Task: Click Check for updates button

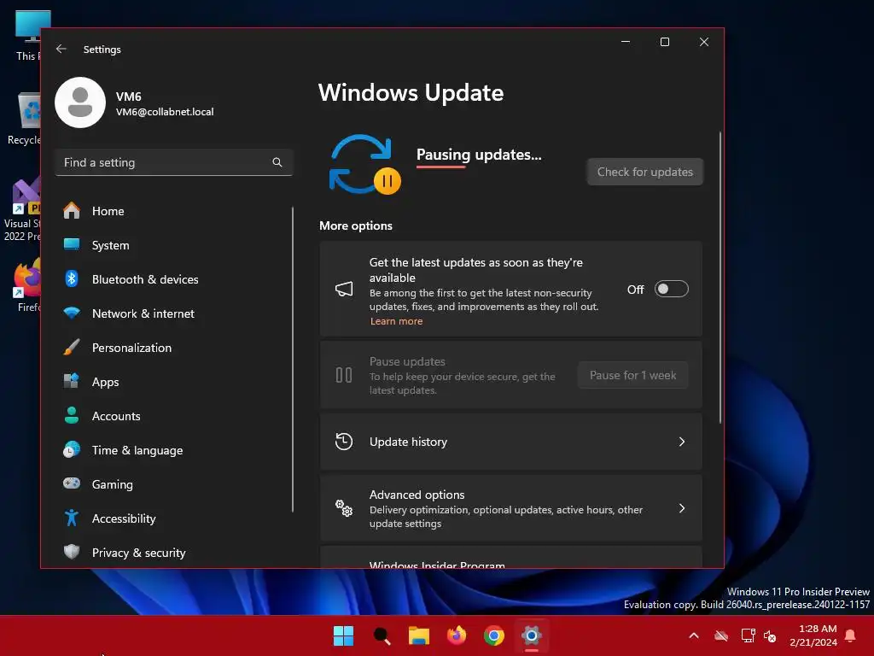Action: coord(645,172)
